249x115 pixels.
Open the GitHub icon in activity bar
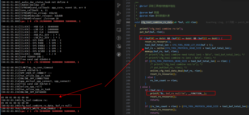(119, 55)
